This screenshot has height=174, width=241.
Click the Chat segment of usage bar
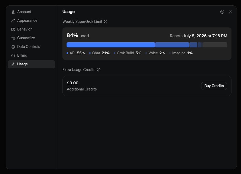pos(172,45)
